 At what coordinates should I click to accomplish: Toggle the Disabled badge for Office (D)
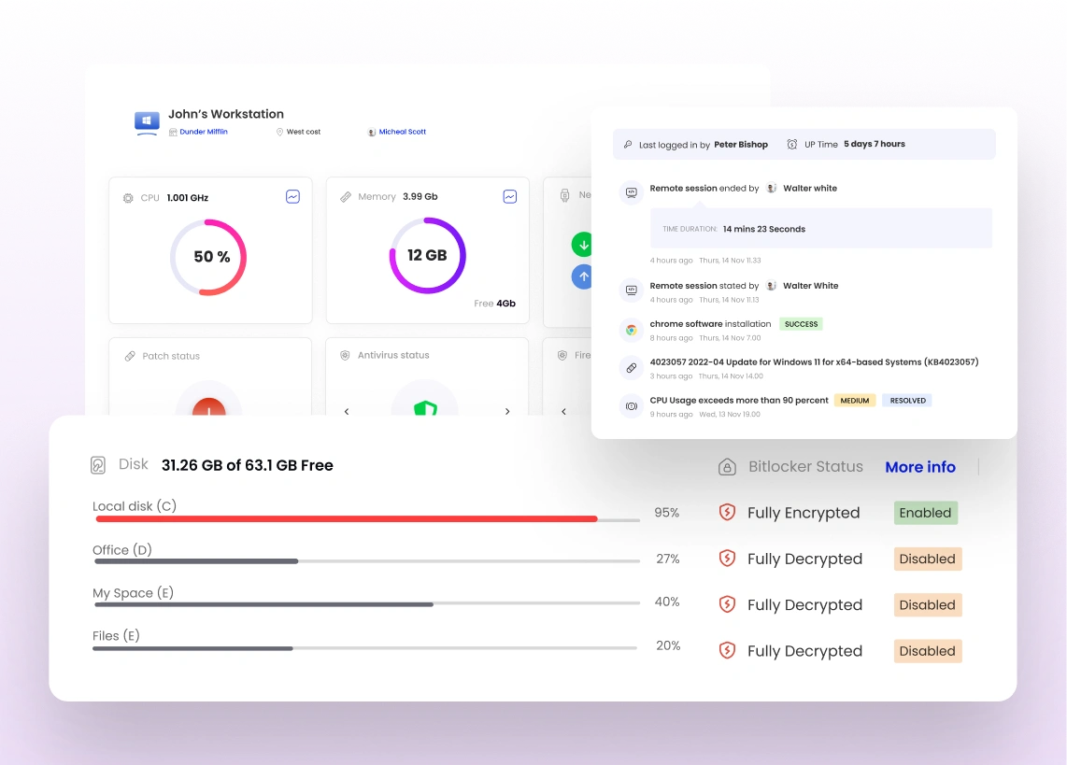click(x=927, y=559)
